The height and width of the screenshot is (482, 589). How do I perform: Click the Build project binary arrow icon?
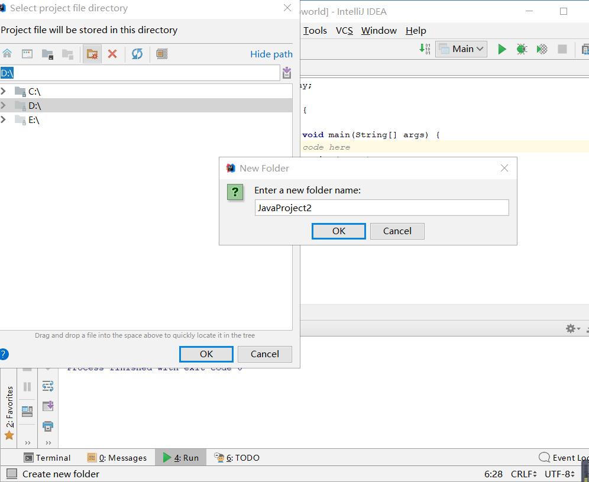click(x=425, y=49)
